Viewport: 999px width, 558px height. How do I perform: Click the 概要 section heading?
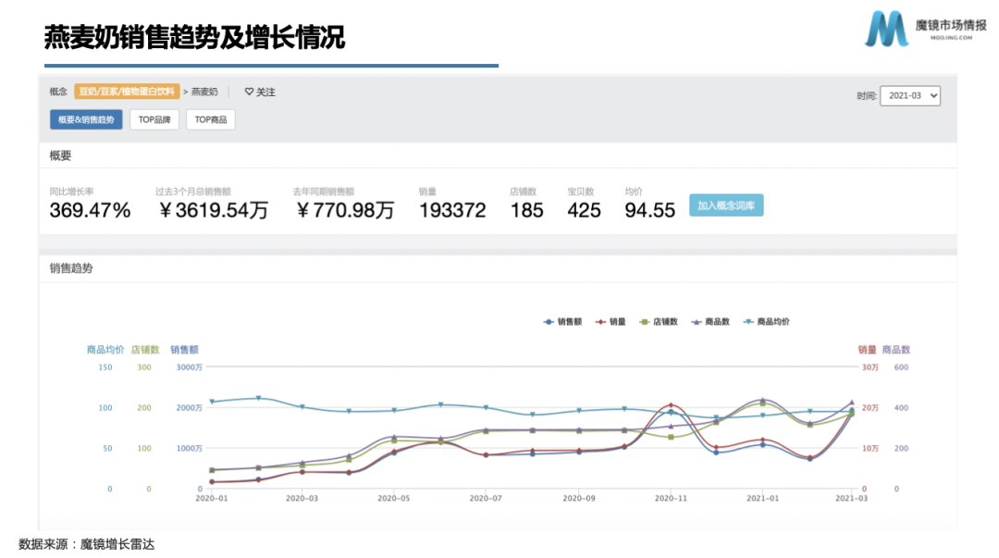pos(60,155)
